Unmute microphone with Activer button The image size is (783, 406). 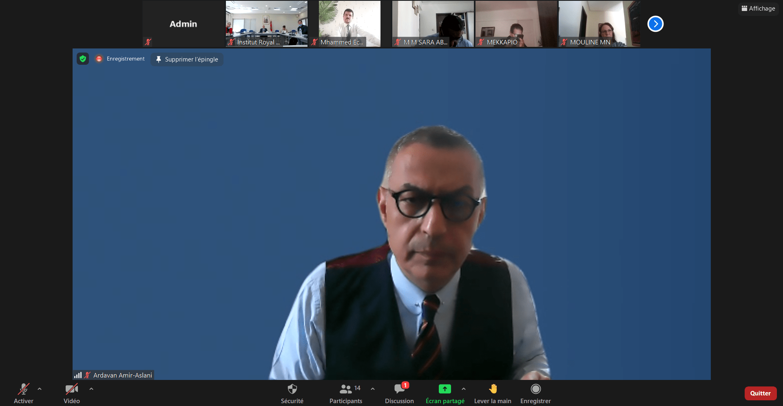tap(24, 393)
